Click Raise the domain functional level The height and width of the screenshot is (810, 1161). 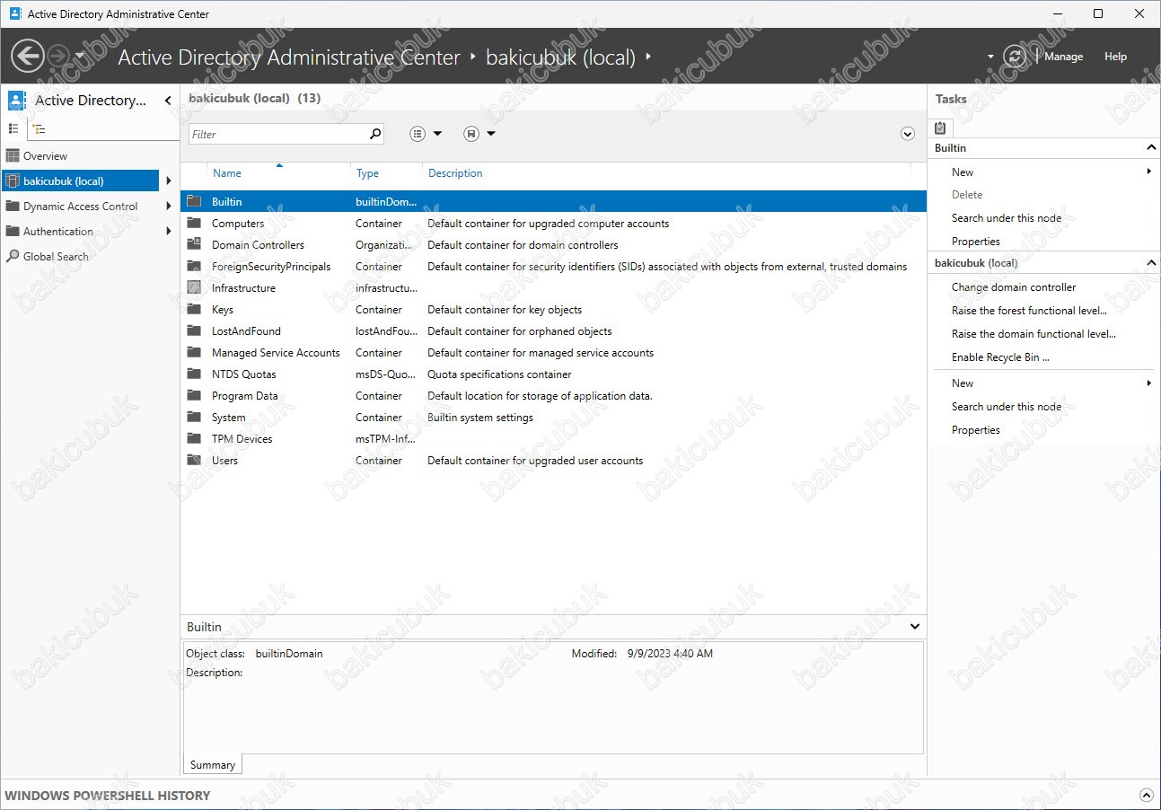[x=1033, y=334]
